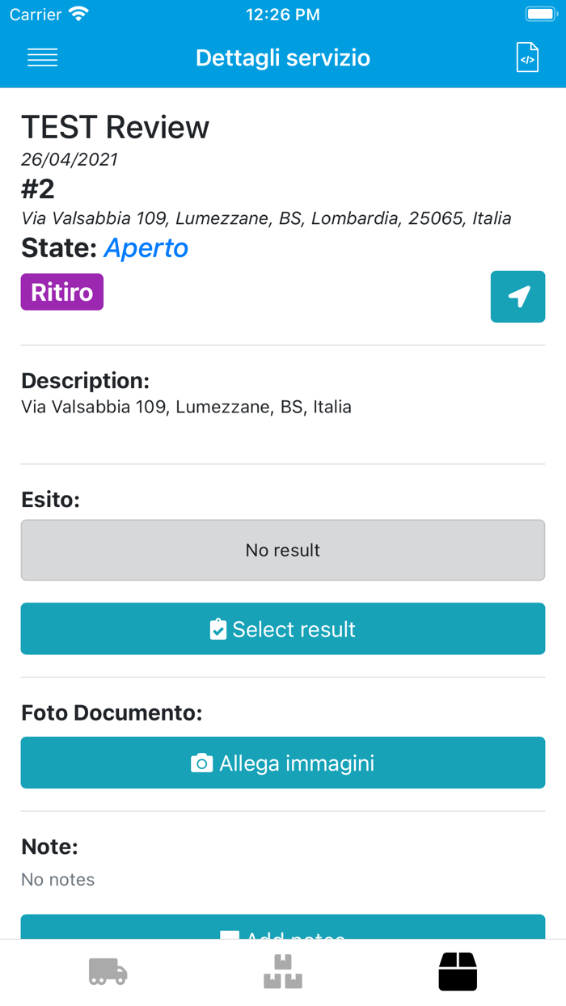Select the truck tab in bottom bar
The height and width of the screenshot is (1006, 566).
pyautogui.click(x=108, y=971)
